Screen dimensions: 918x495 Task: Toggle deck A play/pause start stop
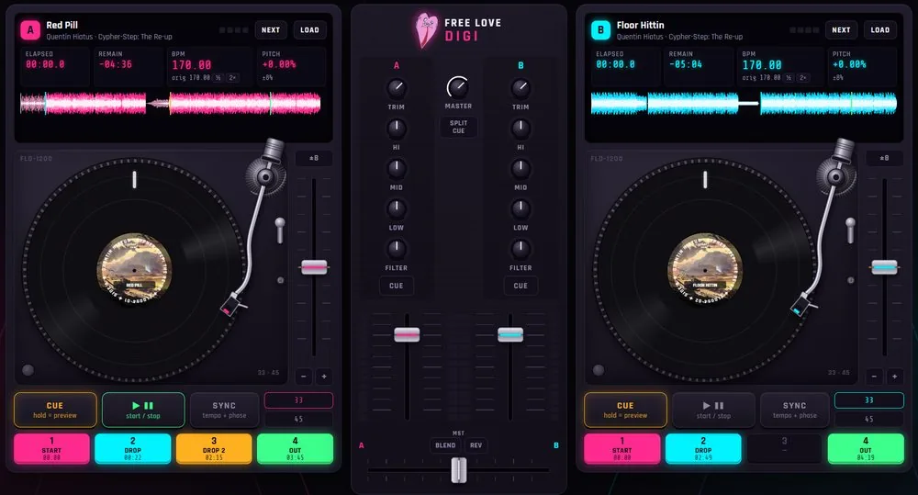pos(143,411)
